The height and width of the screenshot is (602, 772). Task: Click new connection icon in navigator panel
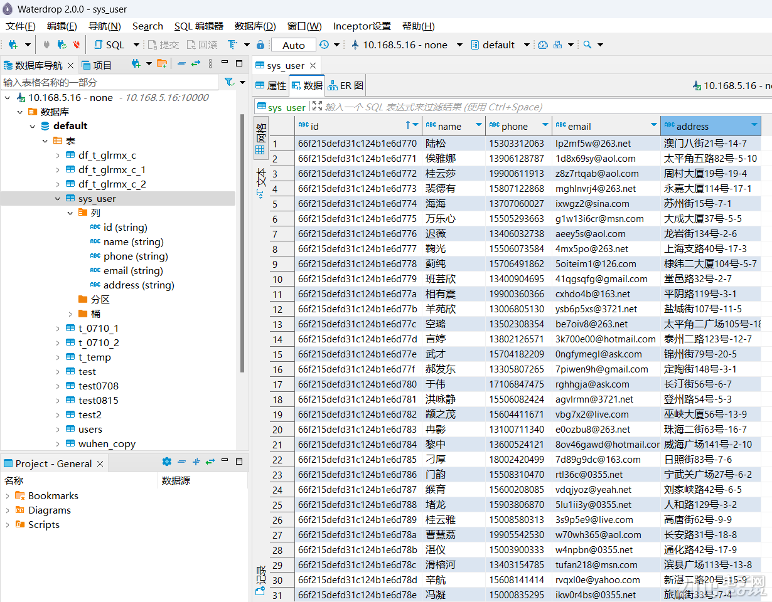[136, 63]
